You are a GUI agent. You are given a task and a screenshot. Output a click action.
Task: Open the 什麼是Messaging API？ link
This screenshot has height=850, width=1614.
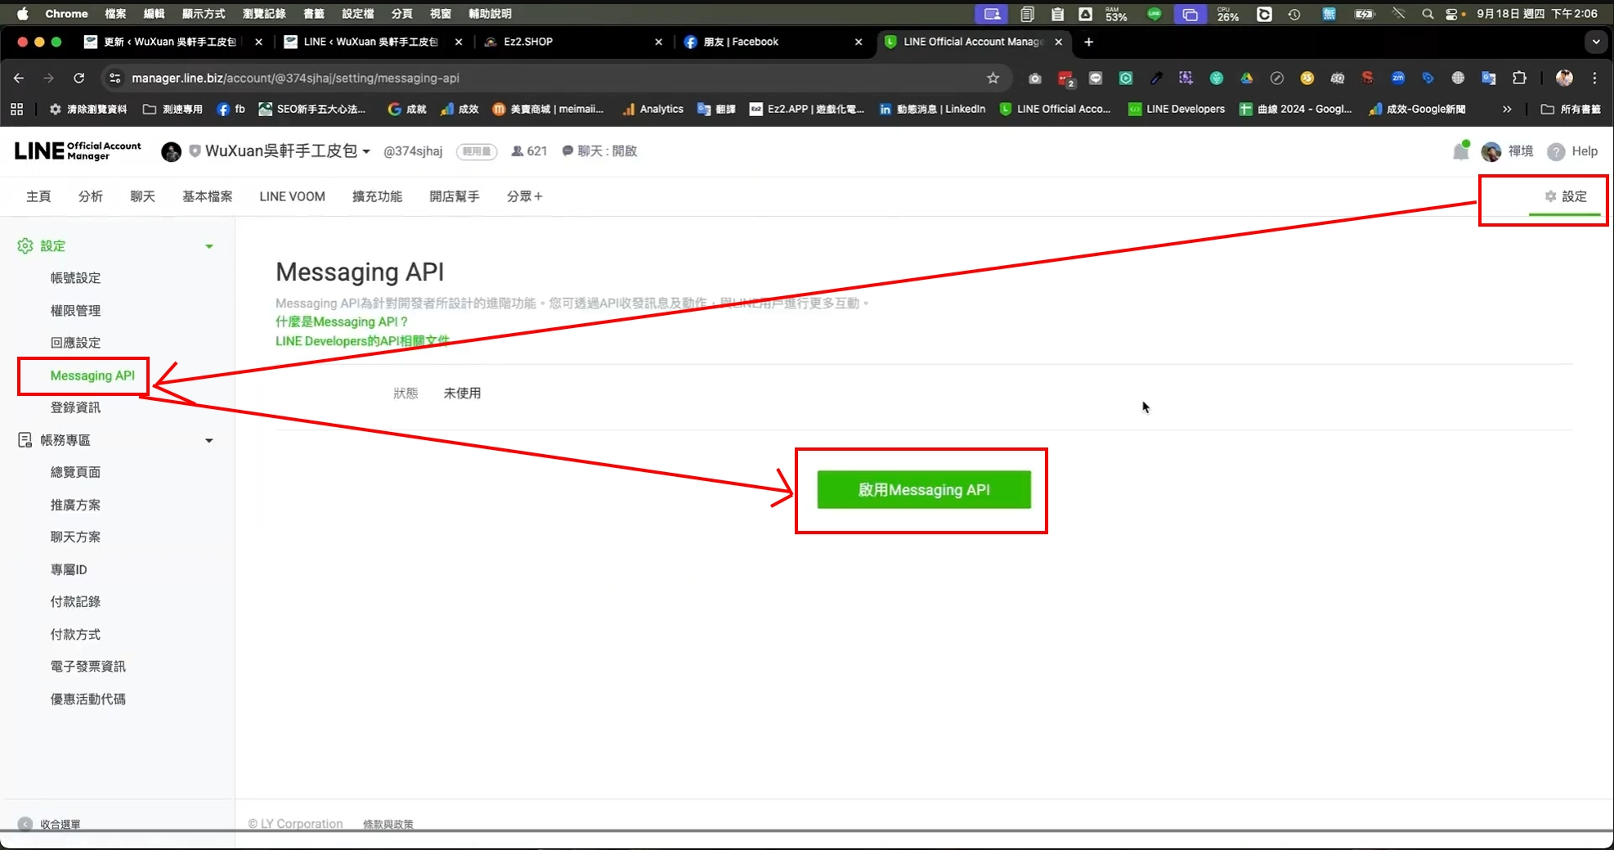click(342, 322)
